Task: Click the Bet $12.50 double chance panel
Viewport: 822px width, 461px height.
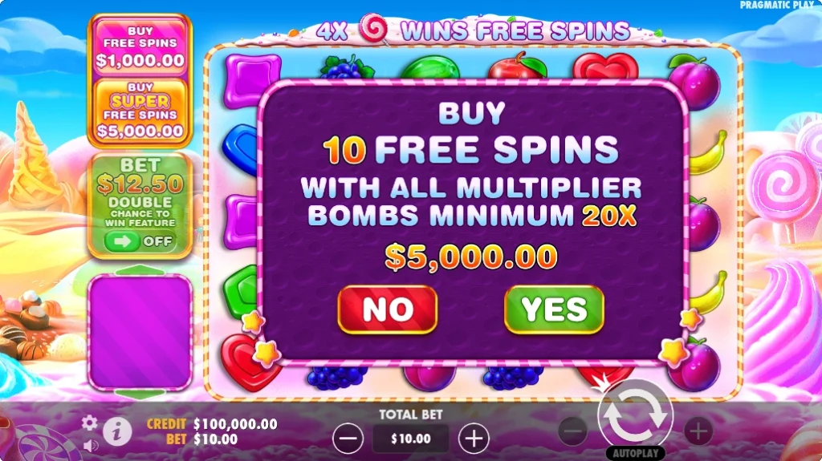Action: pyautogui.click(x=140, y=205)
